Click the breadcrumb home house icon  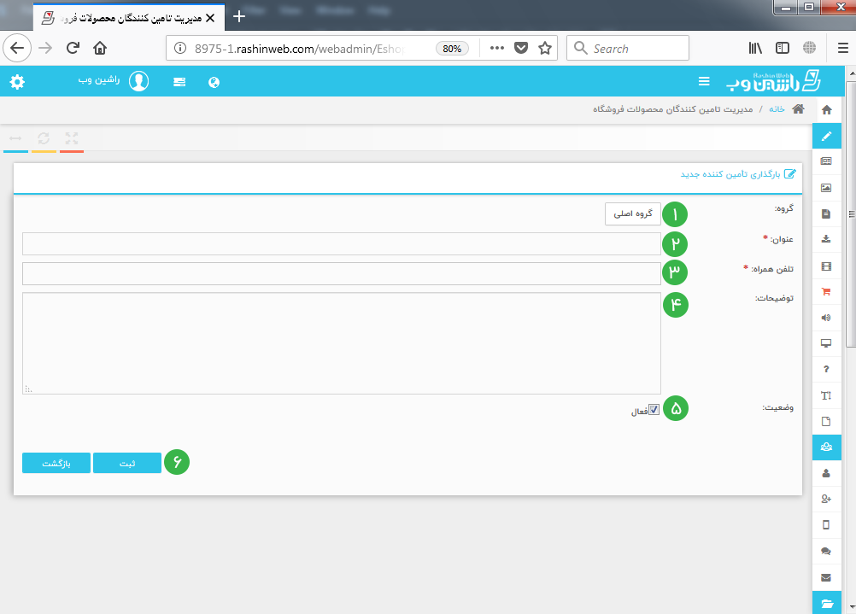(798, 108)
